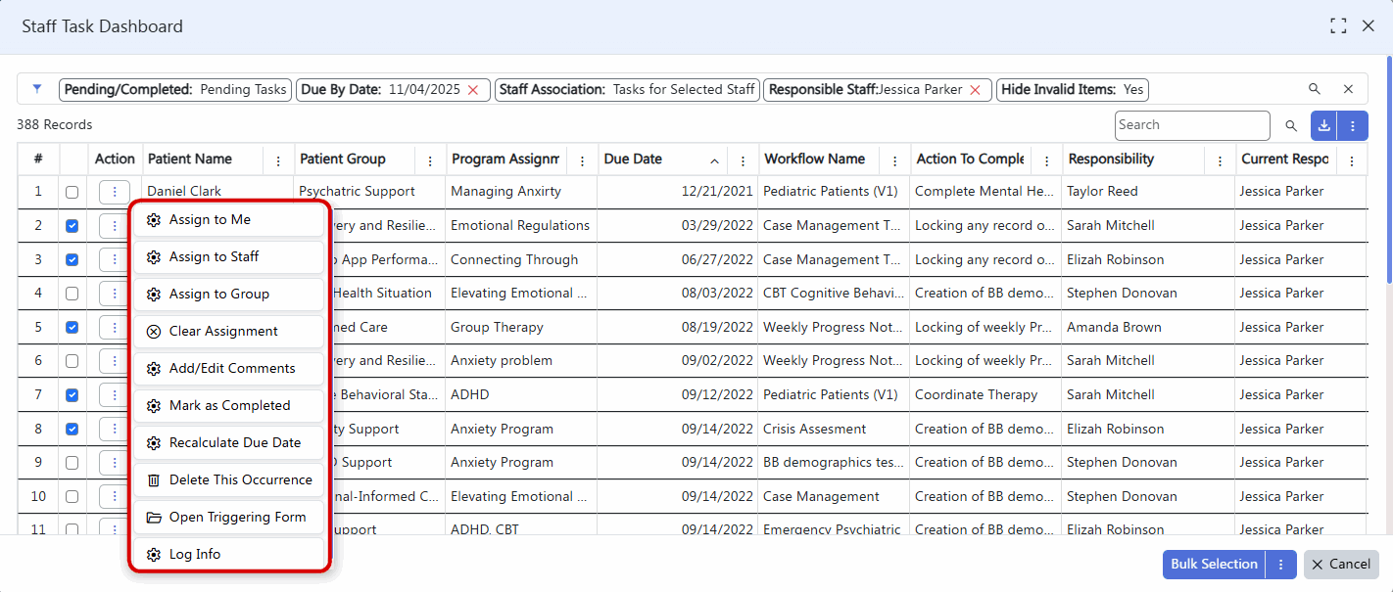Click the magnifier next to Search box
1393x592 pixels.
click(x=1291, y=125)
